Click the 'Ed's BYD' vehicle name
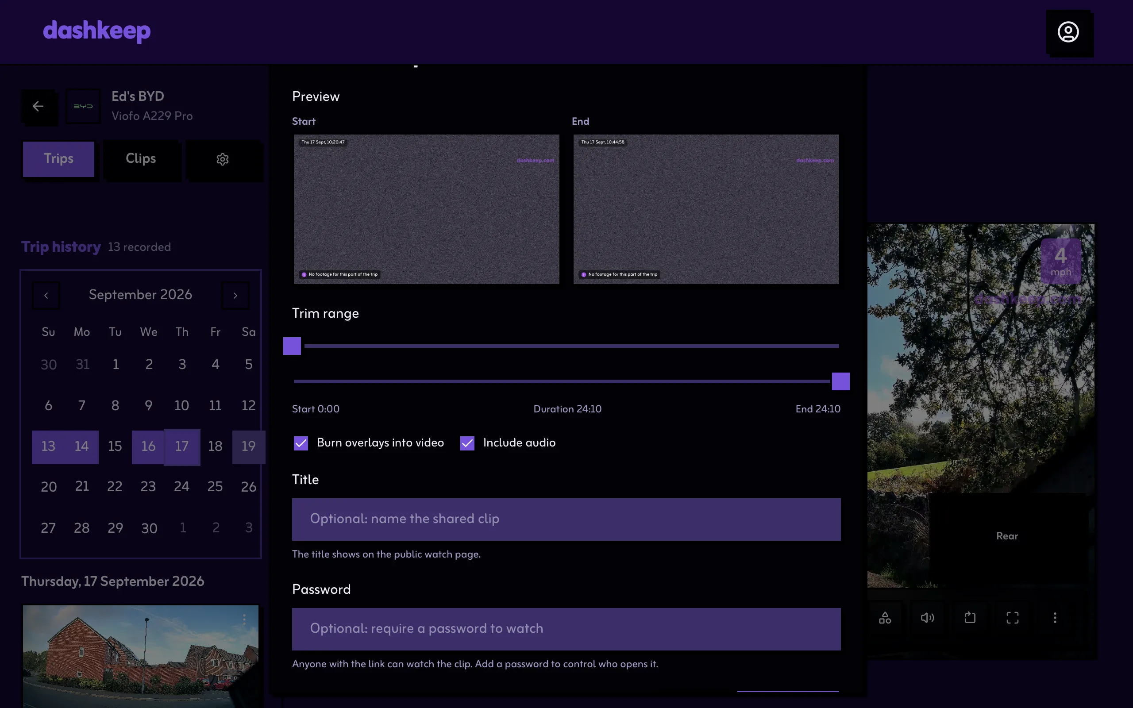The width and height of the screenshot is (1133, 708). click(x=138, y=96)
